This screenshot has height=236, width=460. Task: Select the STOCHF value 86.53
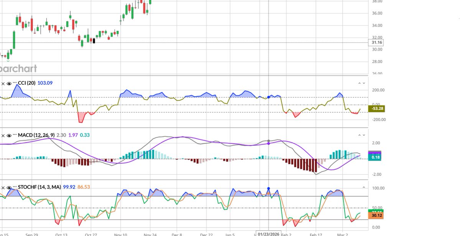click(84, 187)
